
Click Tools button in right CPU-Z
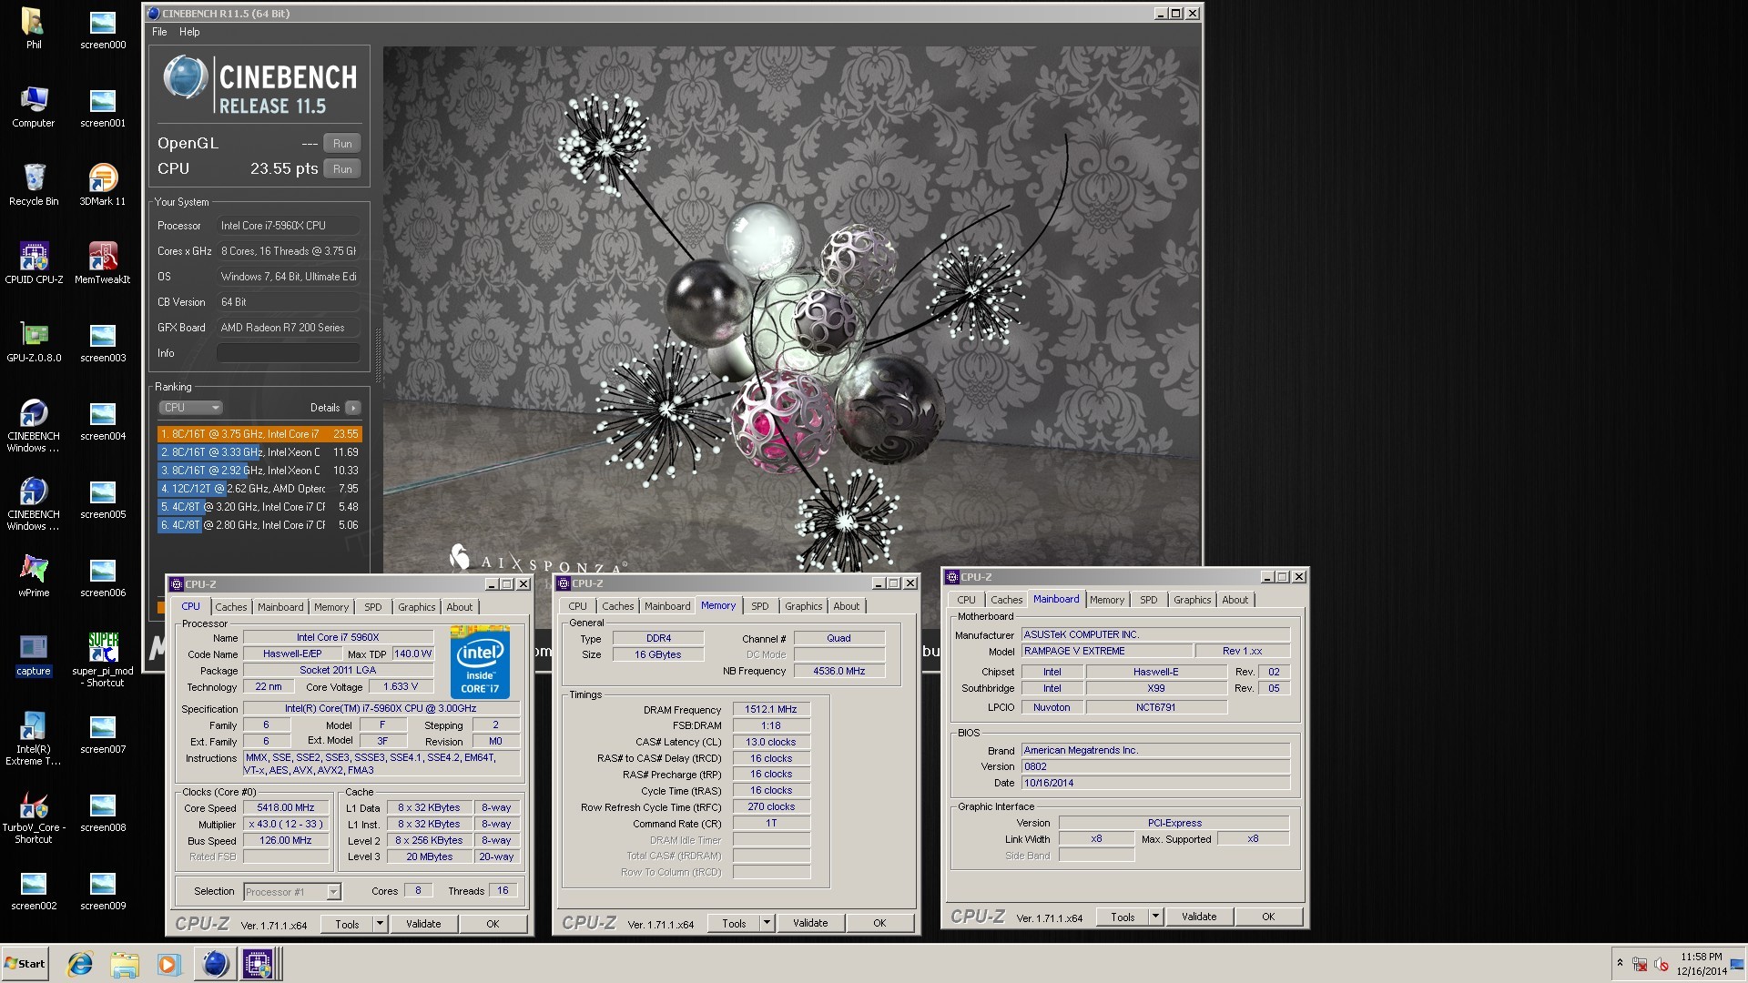[x=1123, y=917]
